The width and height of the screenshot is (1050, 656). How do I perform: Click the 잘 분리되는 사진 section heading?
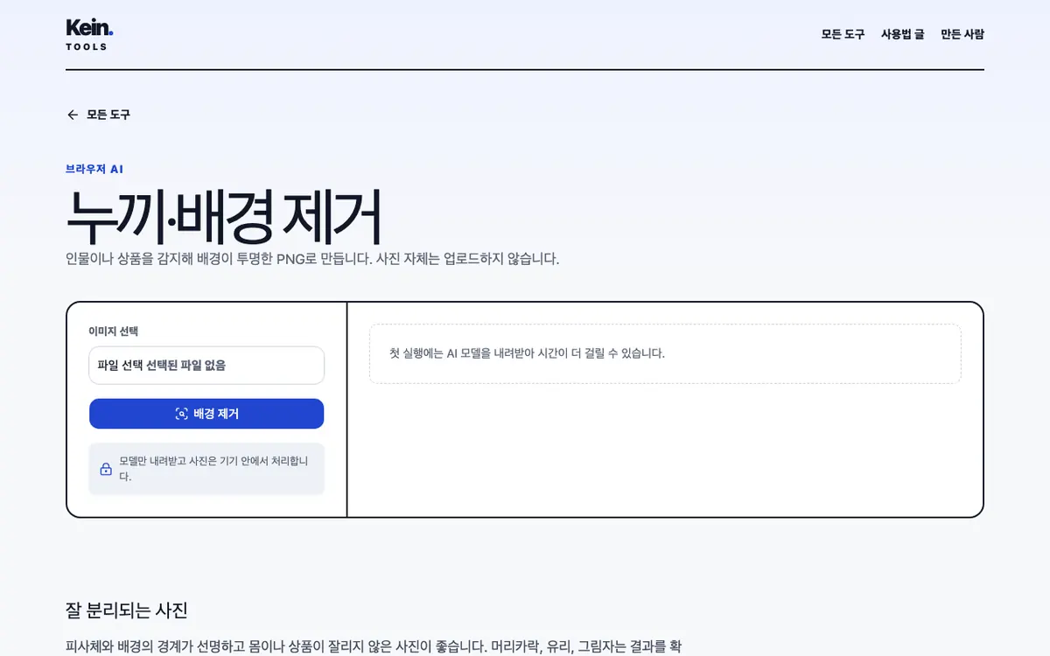click(x=127, y=611)
